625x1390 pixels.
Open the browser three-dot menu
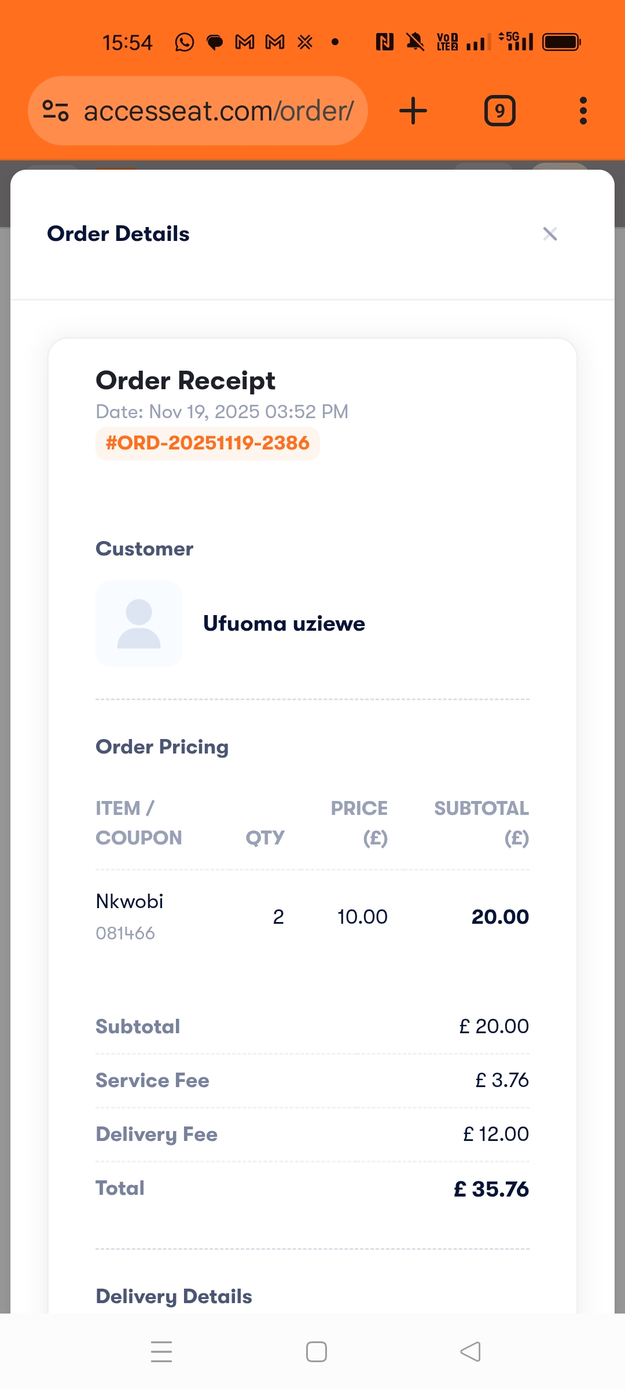tap(583, 111)
